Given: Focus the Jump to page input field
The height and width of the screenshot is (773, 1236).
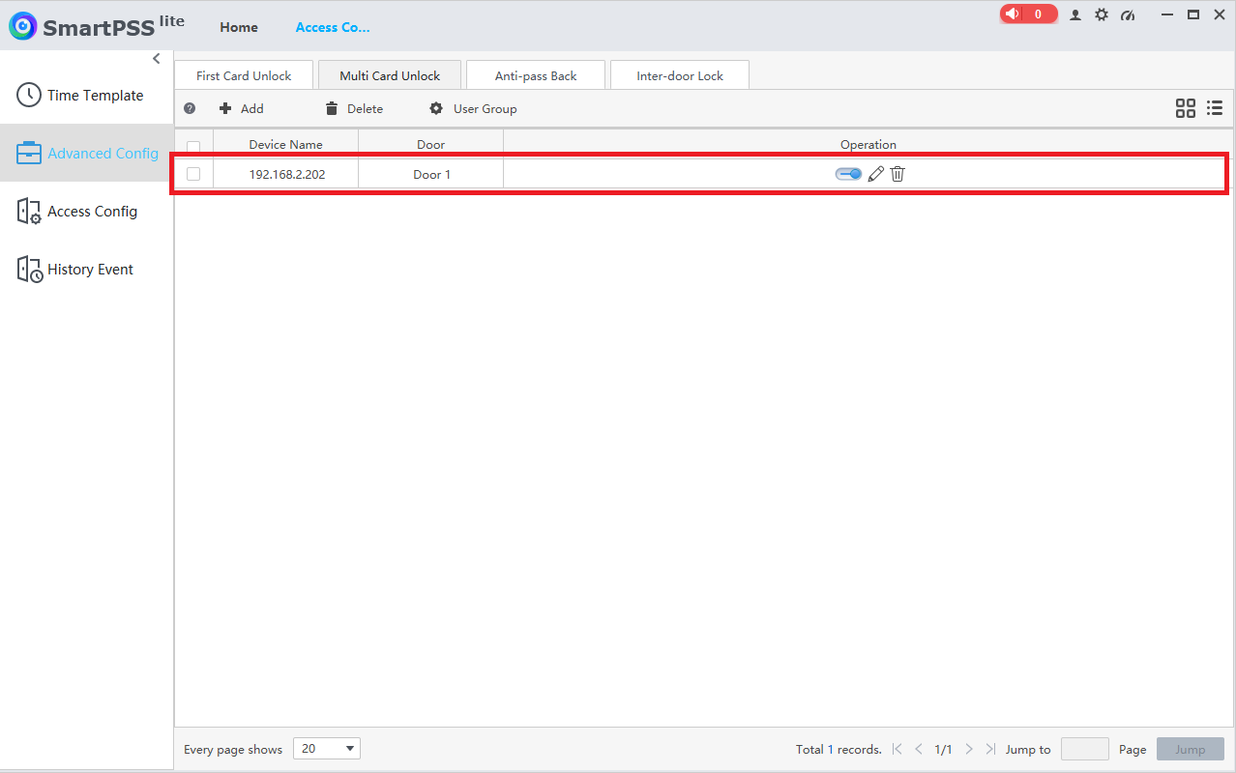Looking at the screenshot, I should [x=1085, y=749].
